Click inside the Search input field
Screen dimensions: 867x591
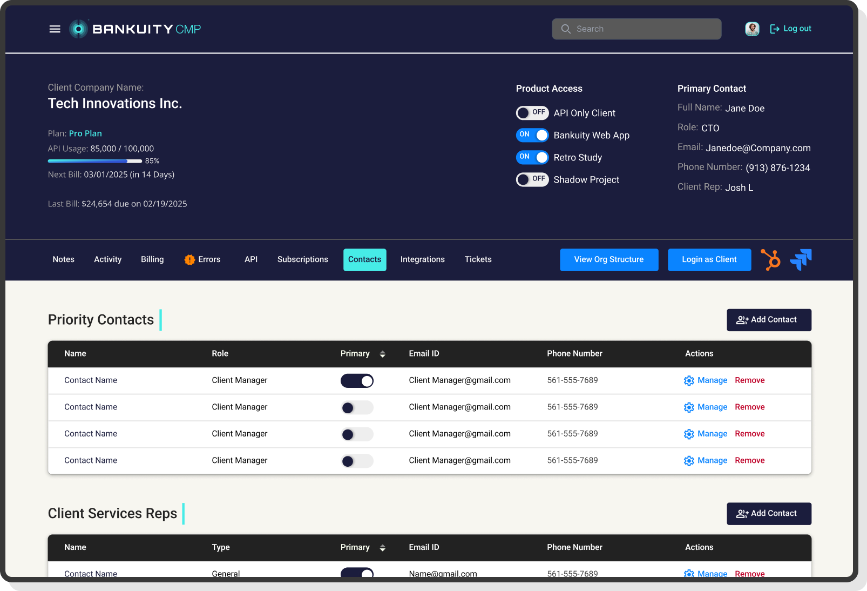(x=637, y=29)
